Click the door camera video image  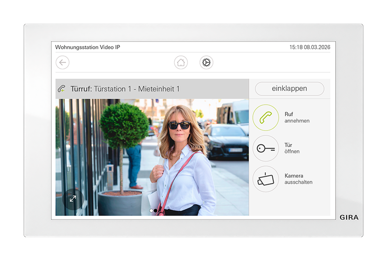tap(152, 157)
